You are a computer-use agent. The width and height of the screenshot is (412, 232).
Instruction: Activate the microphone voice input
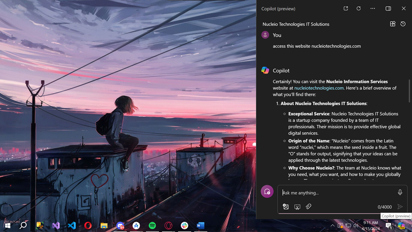[x=400, y=193]
